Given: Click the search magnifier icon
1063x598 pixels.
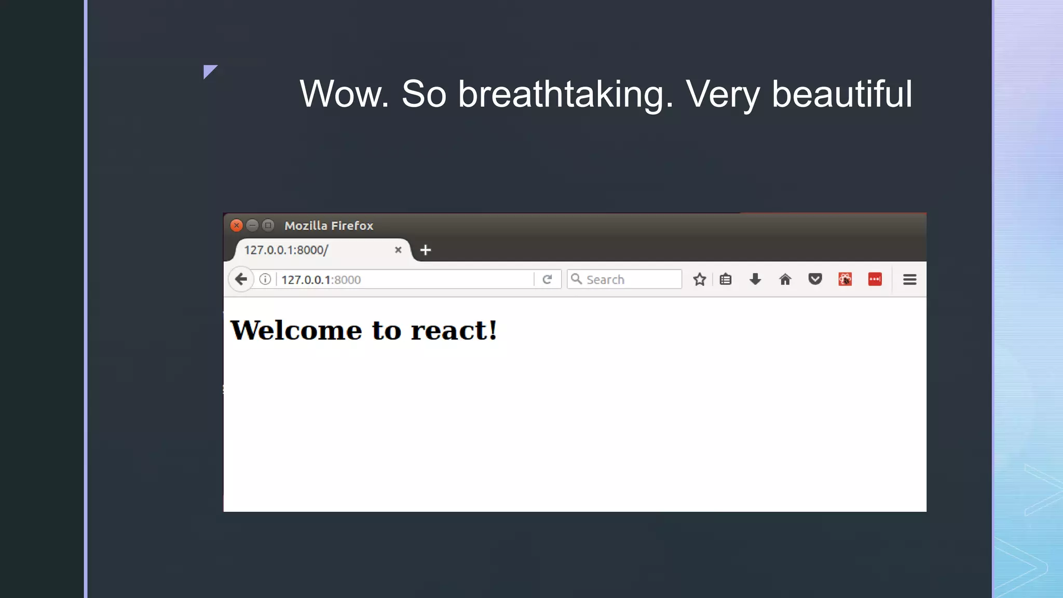Looking at the screenshot, I should pyautogui.click(x=576, y=279).
